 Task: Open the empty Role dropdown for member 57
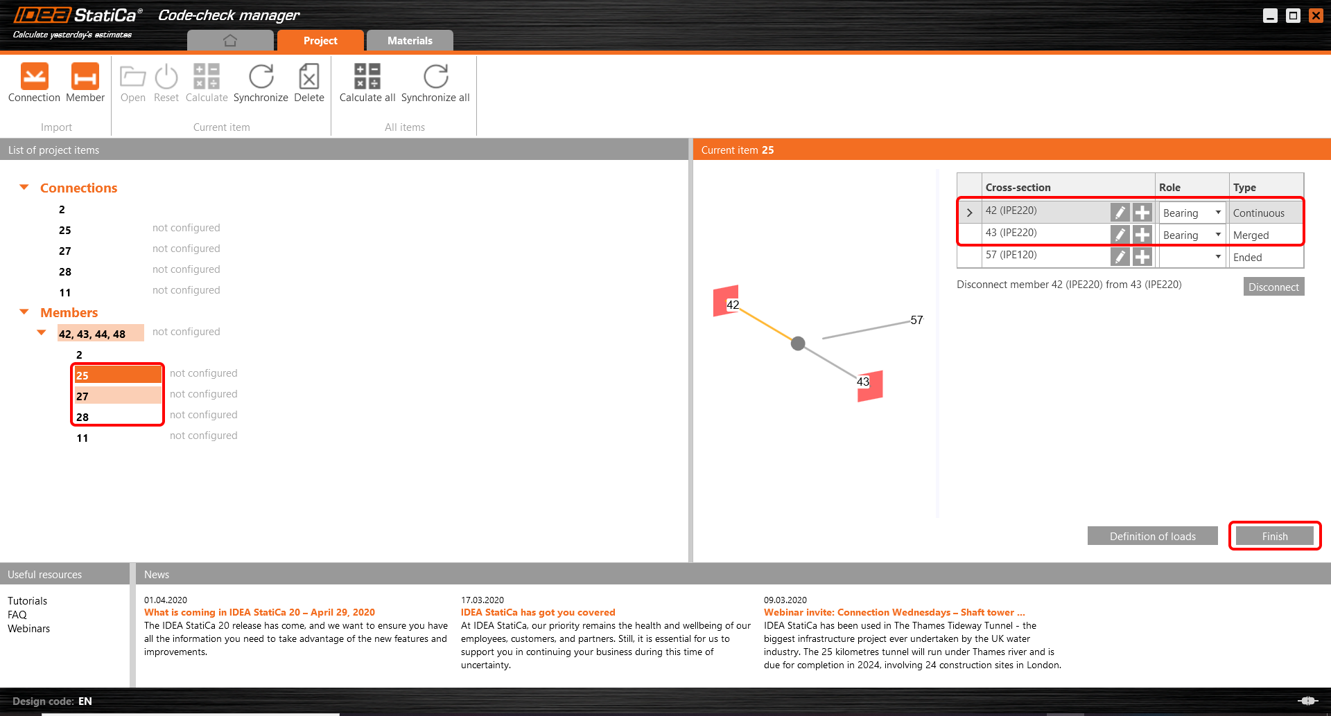tap(1218, 256)
